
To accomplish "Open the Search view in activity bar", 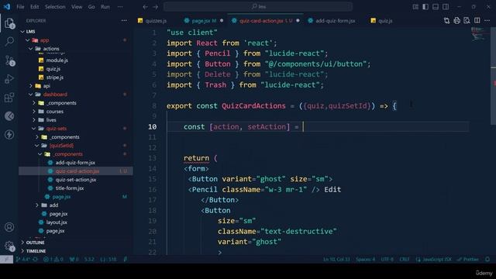I will (x=9, y=41).
